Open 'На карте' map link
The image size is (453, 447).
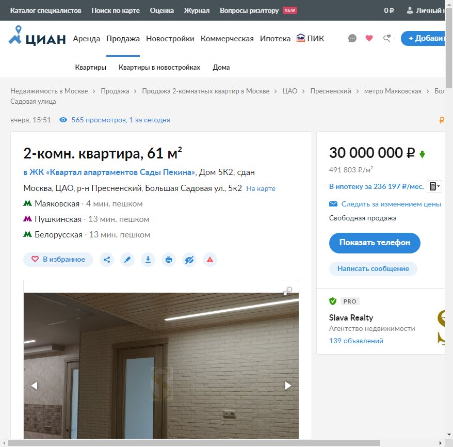[261, 188]
